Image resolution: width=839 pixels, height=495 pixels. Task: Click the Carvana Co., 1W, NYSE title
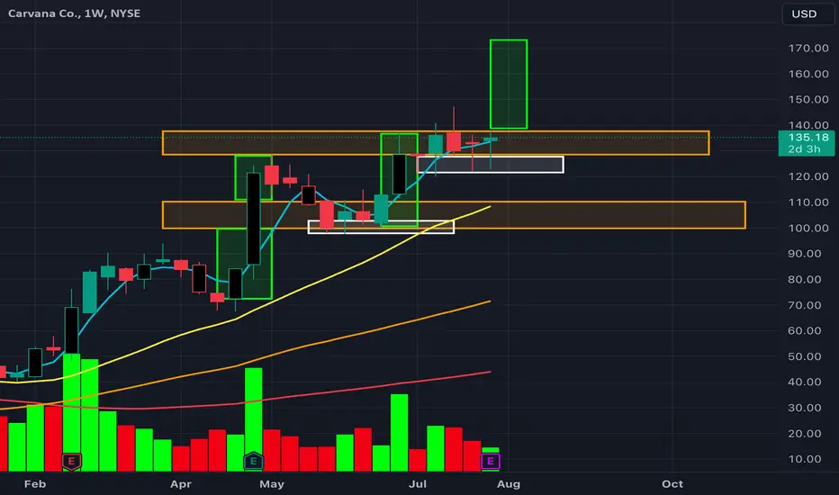75,13
